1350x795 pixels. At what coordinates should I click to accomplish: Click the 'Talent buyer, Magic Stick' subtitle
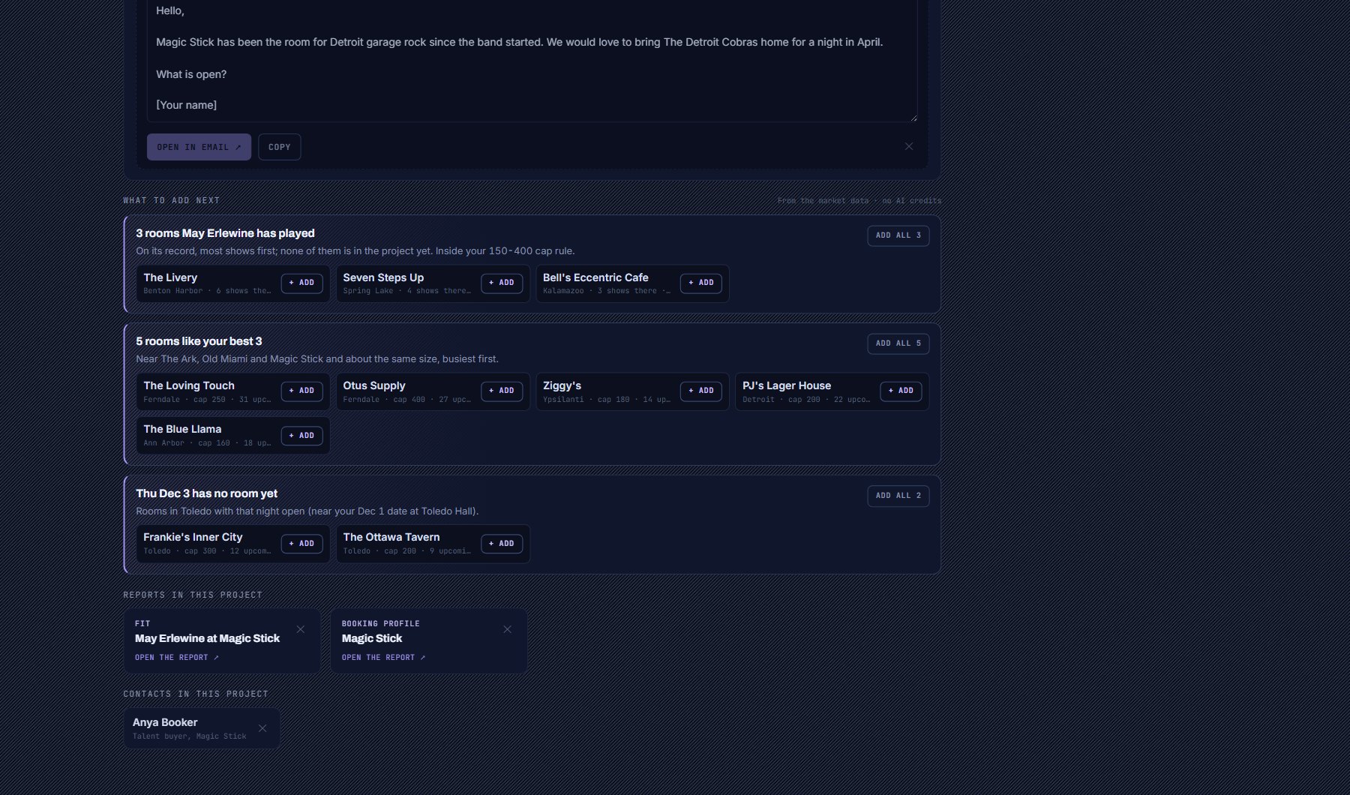[x=190, y=736]
